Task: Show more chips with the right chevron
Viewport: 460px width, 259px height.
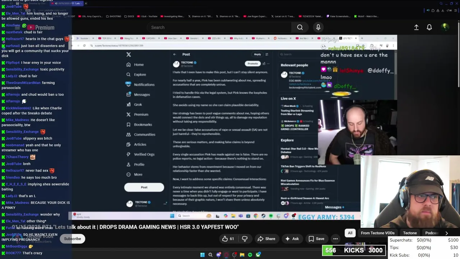Action: pos(446,233)
